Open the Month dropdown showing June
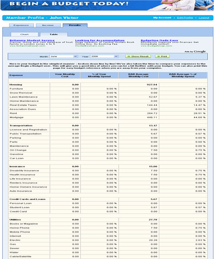Image resolution: width=214 pixels, height=259 pixels. point(64,56)
